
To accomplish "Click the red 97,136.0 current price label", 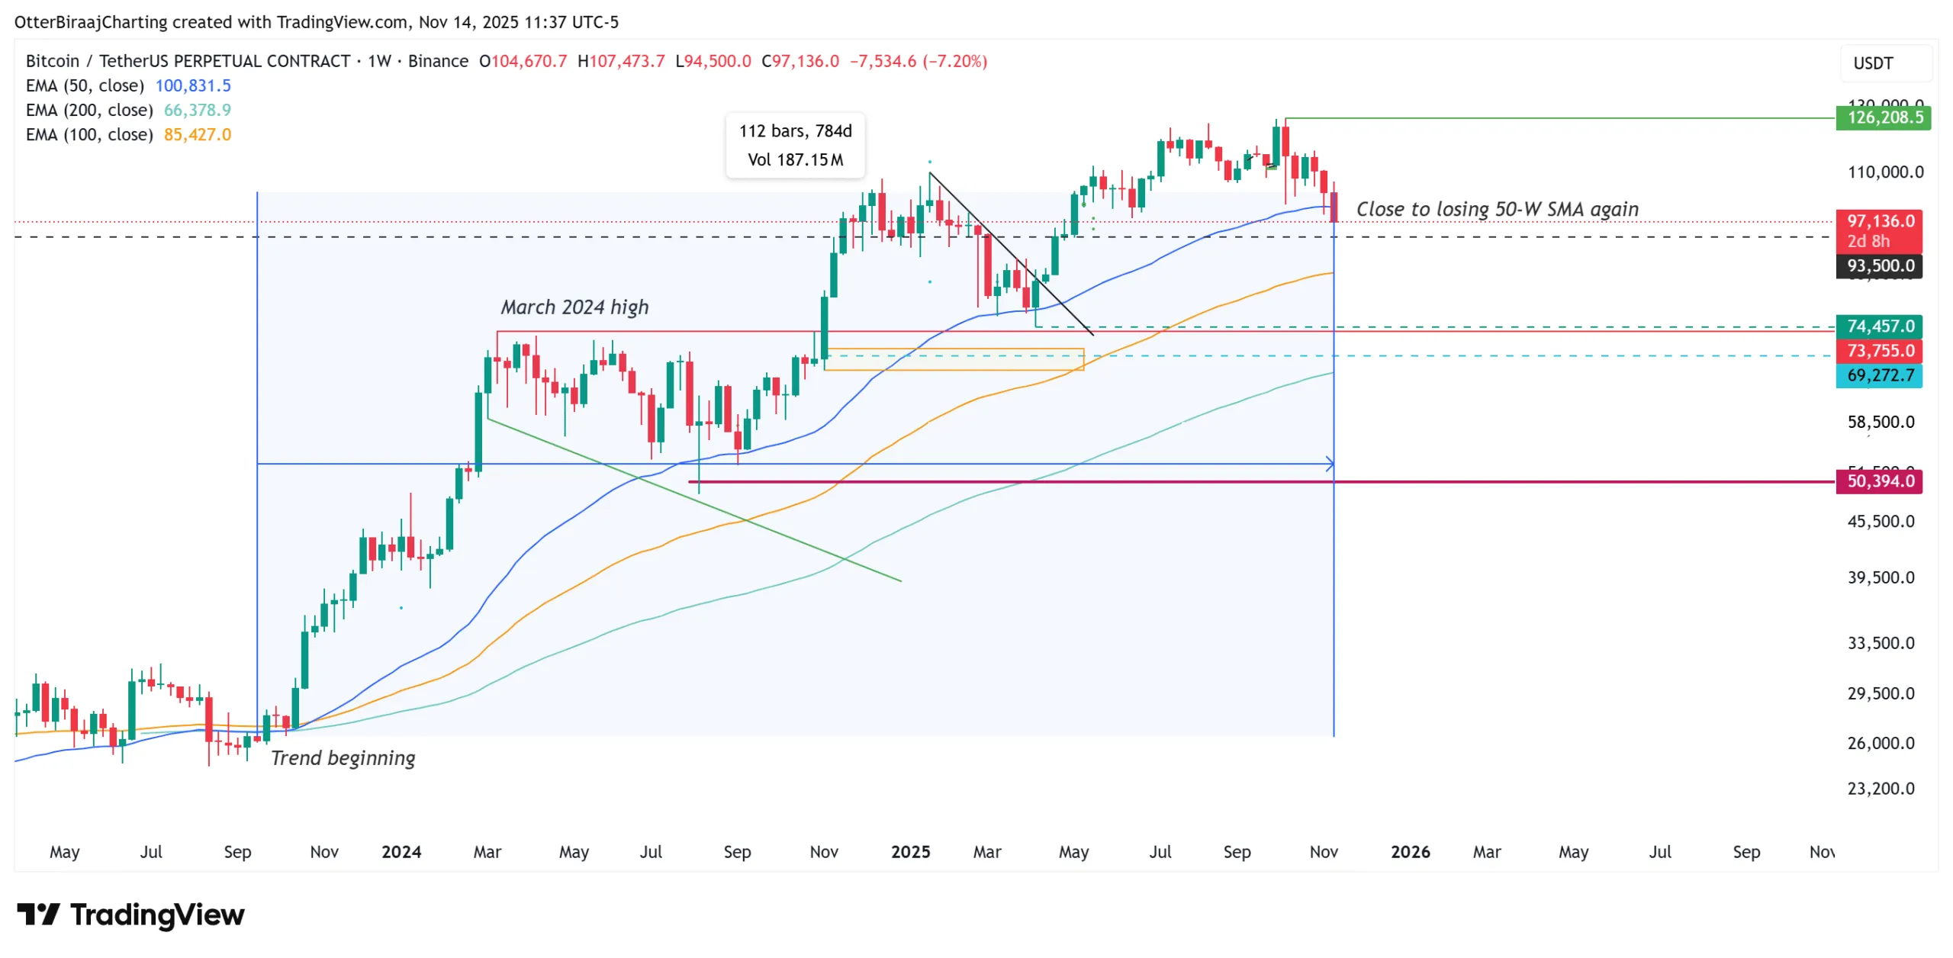I will pyautogui.click(x=1880, y=221).
